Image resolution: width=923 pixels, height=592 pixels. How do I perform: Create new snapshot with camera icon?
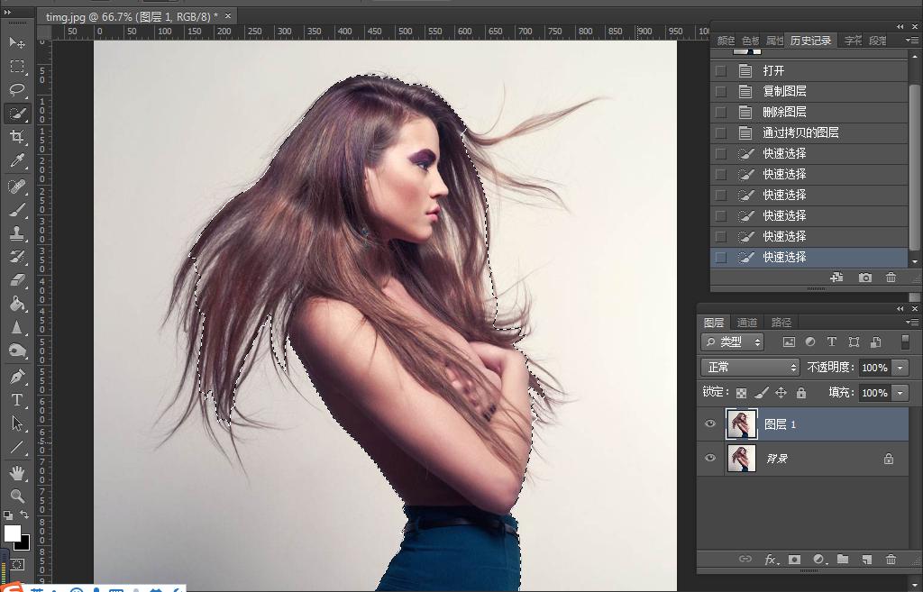coord(865,278)
